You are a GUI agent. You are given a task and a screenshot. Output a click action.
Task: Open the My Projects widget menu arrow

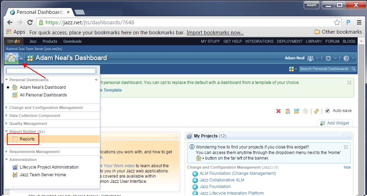tap(343, 135)
